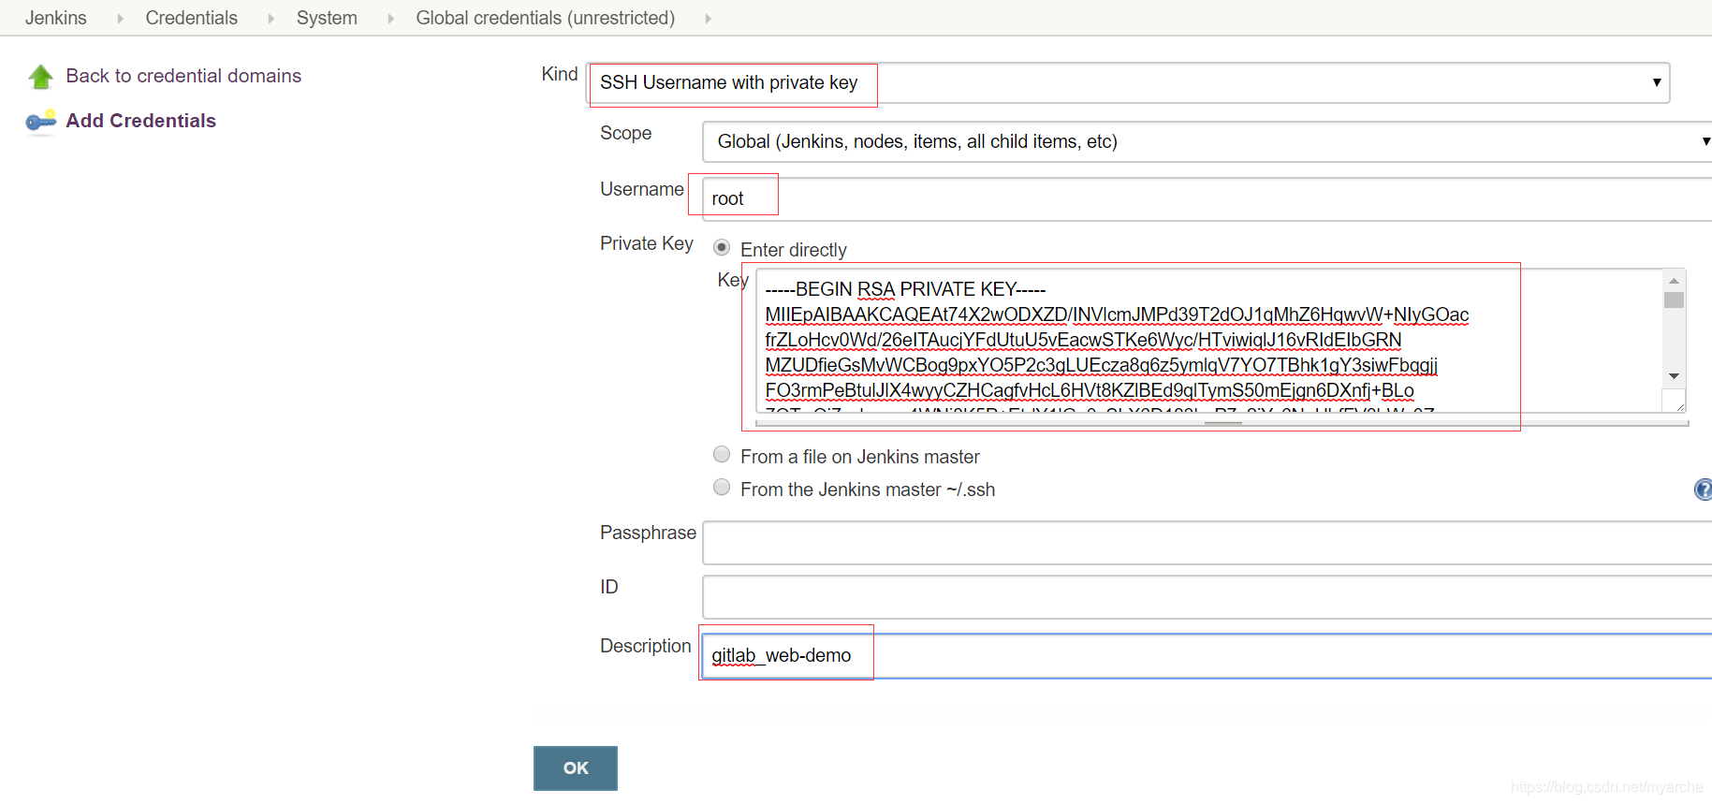
Task: Click the horizontal resize bar below the Key box
Action: click(1222, 423)
